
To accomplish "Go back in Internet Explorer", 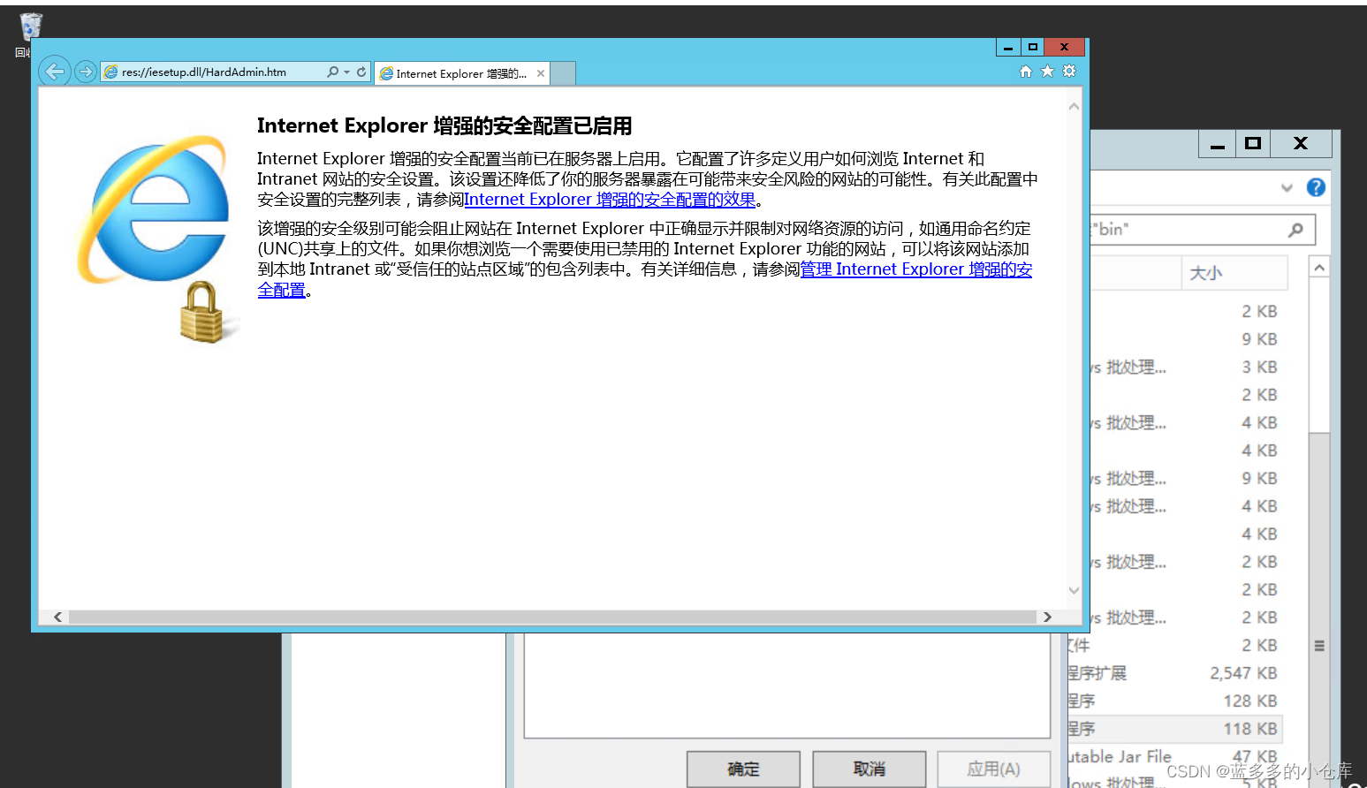I will (55, 72).
